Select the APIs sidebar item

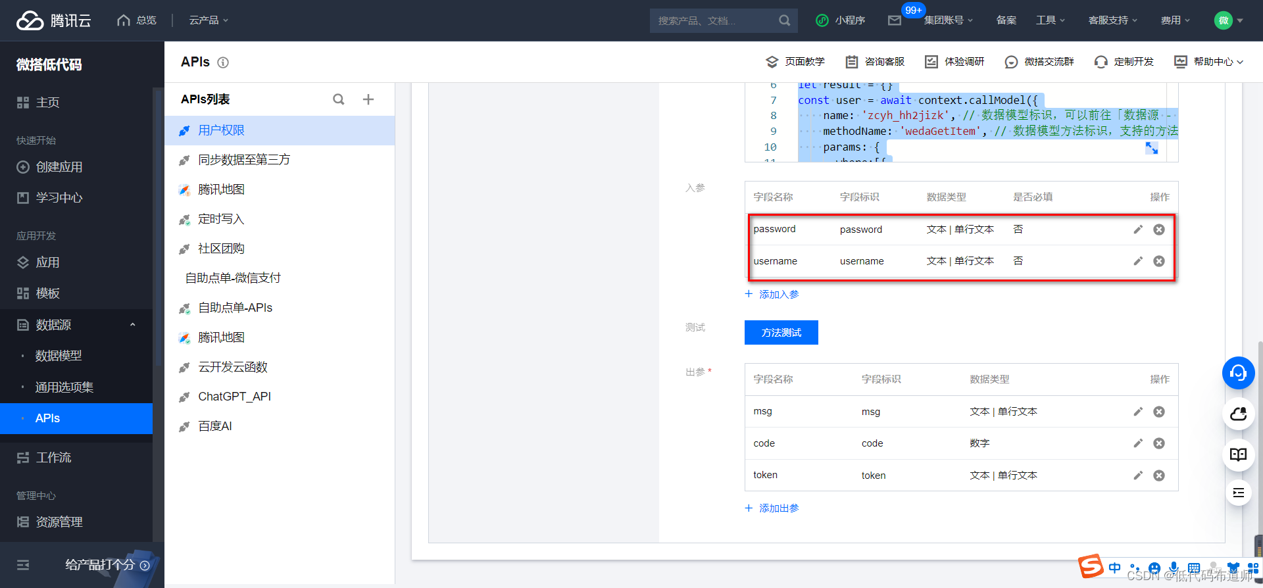(x=76, y=418)
